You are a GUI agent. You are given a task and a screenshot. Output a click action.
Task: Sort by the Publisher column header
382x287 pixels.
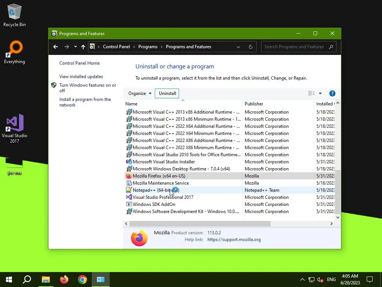278,104
